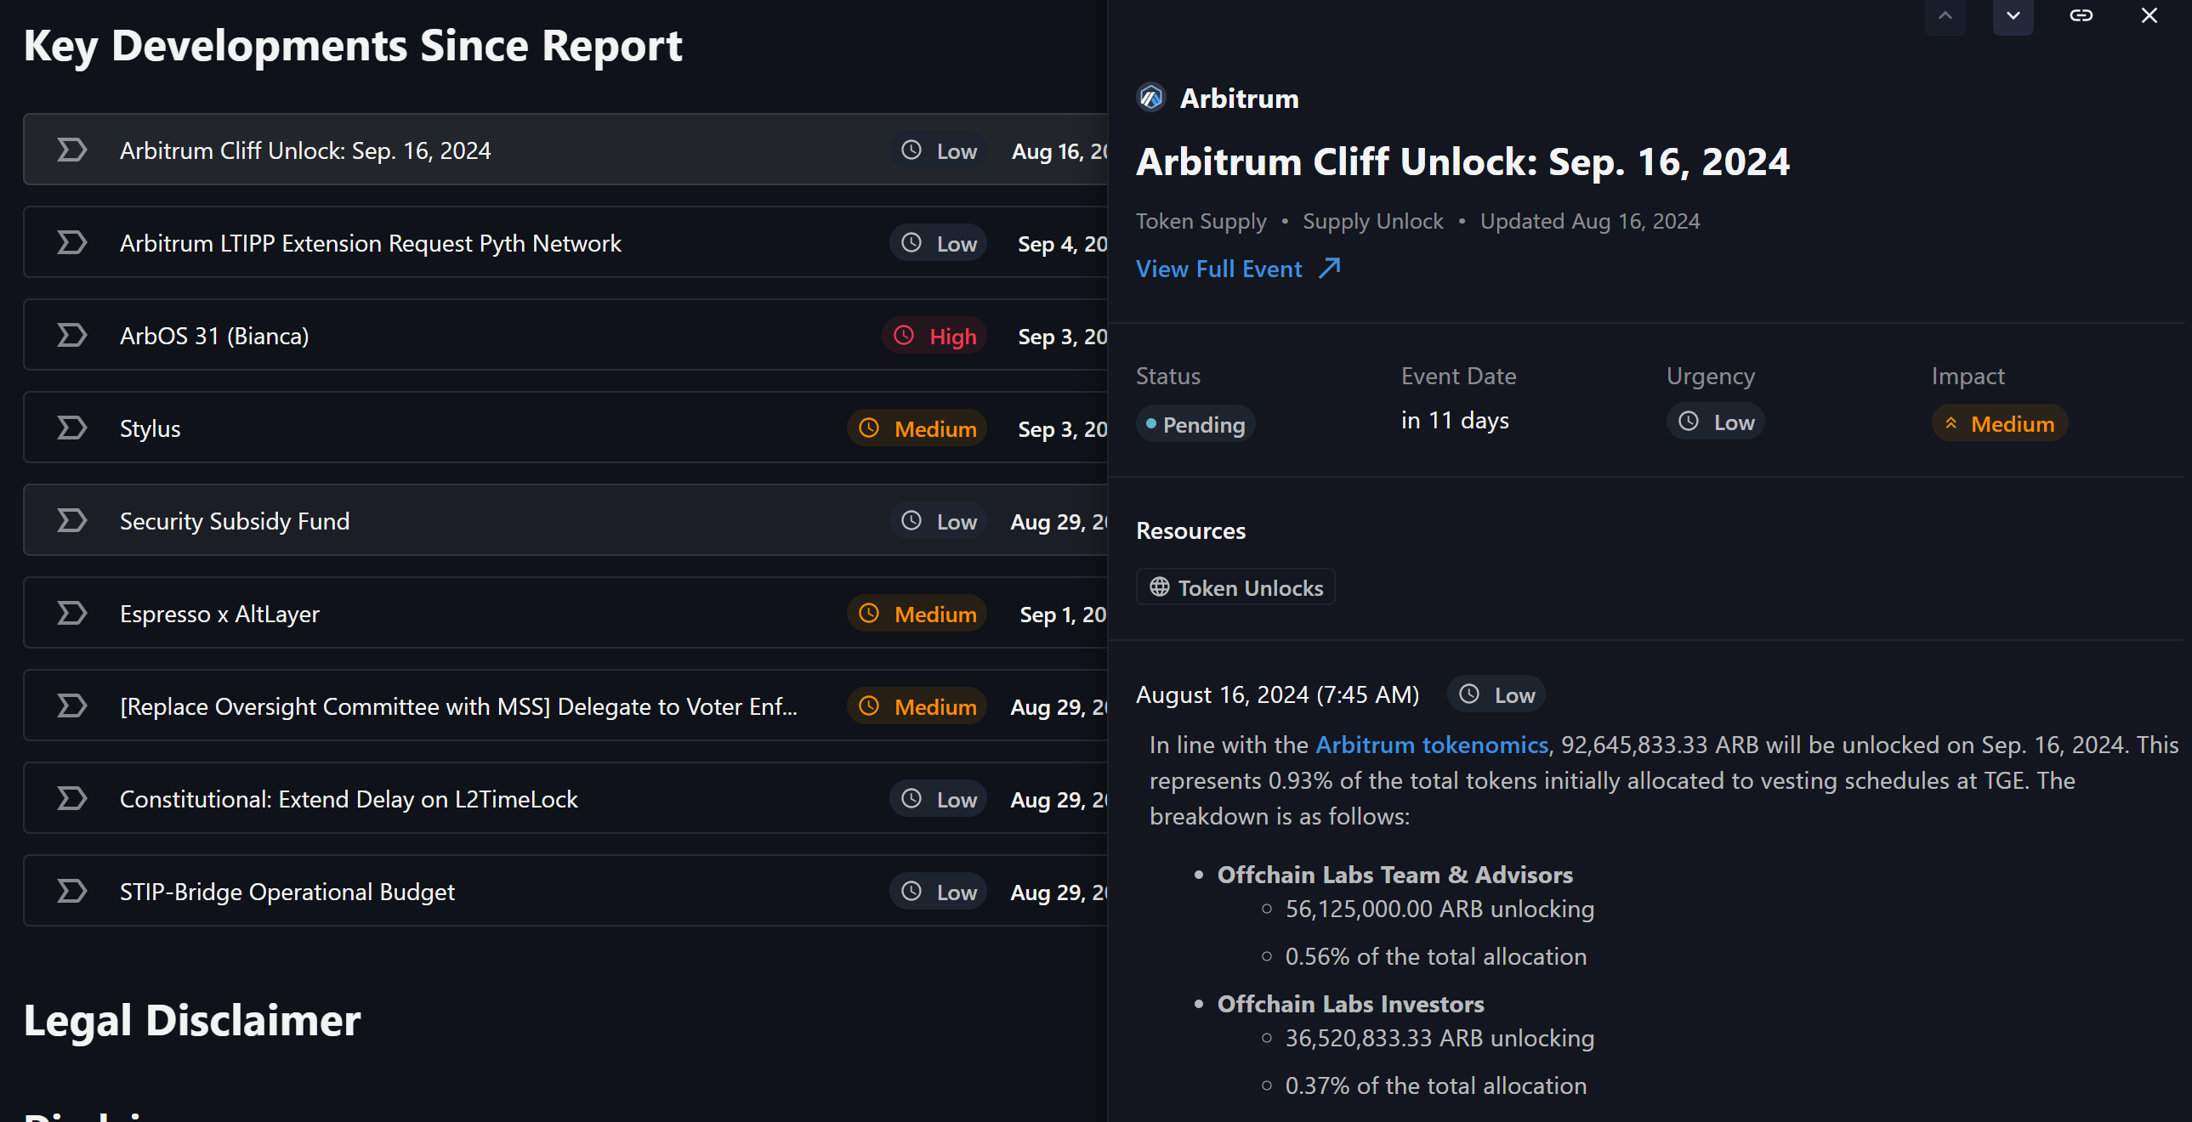The height and width of the screenshot is (1122, 2192).
Task: Click 'Sep 4, 20' date on LTIPP row
Action: coord(1063,244)
